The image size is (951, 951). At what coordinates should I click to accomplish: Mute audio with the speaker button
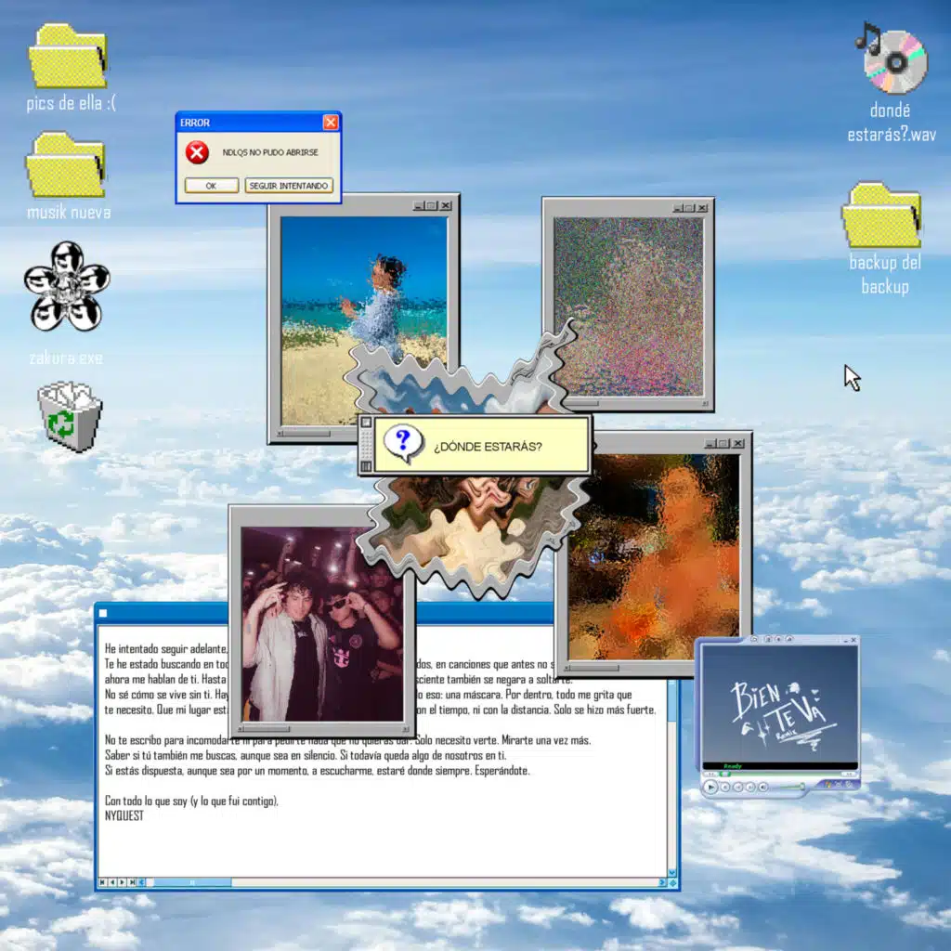(x=762, y=788)
